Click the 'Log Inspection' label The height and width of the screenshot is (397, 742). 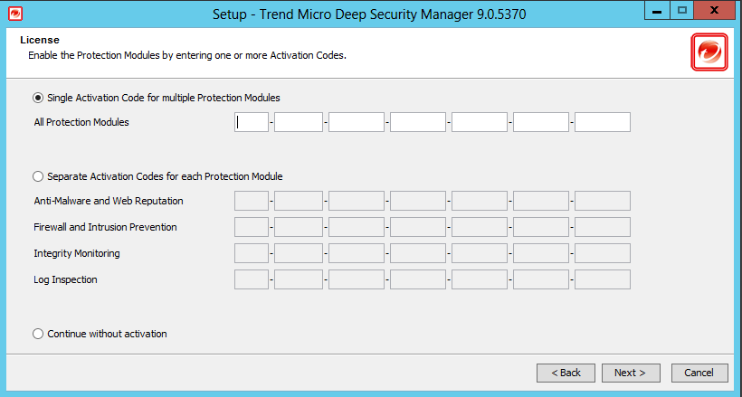(x=65, y=279)
